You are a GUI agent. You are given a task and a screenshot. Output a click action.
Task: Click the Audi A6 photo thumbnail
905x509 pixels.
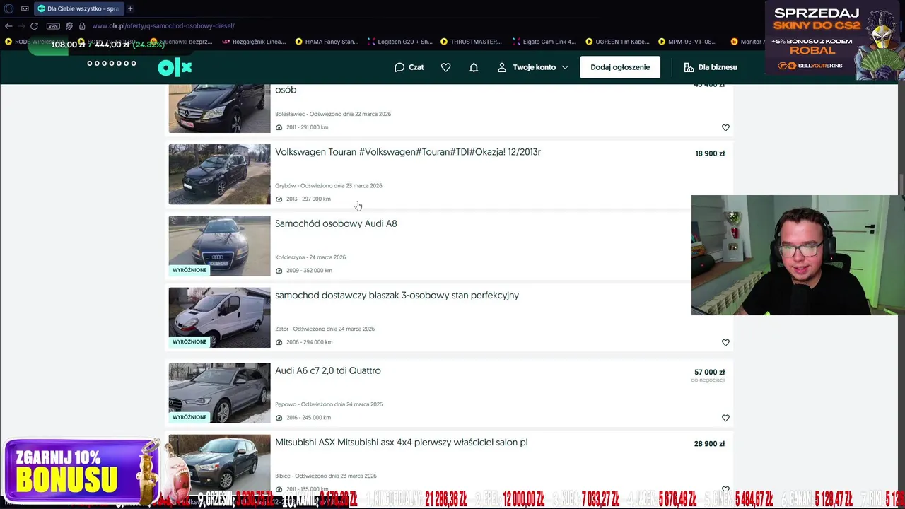(x=219, y=392)
